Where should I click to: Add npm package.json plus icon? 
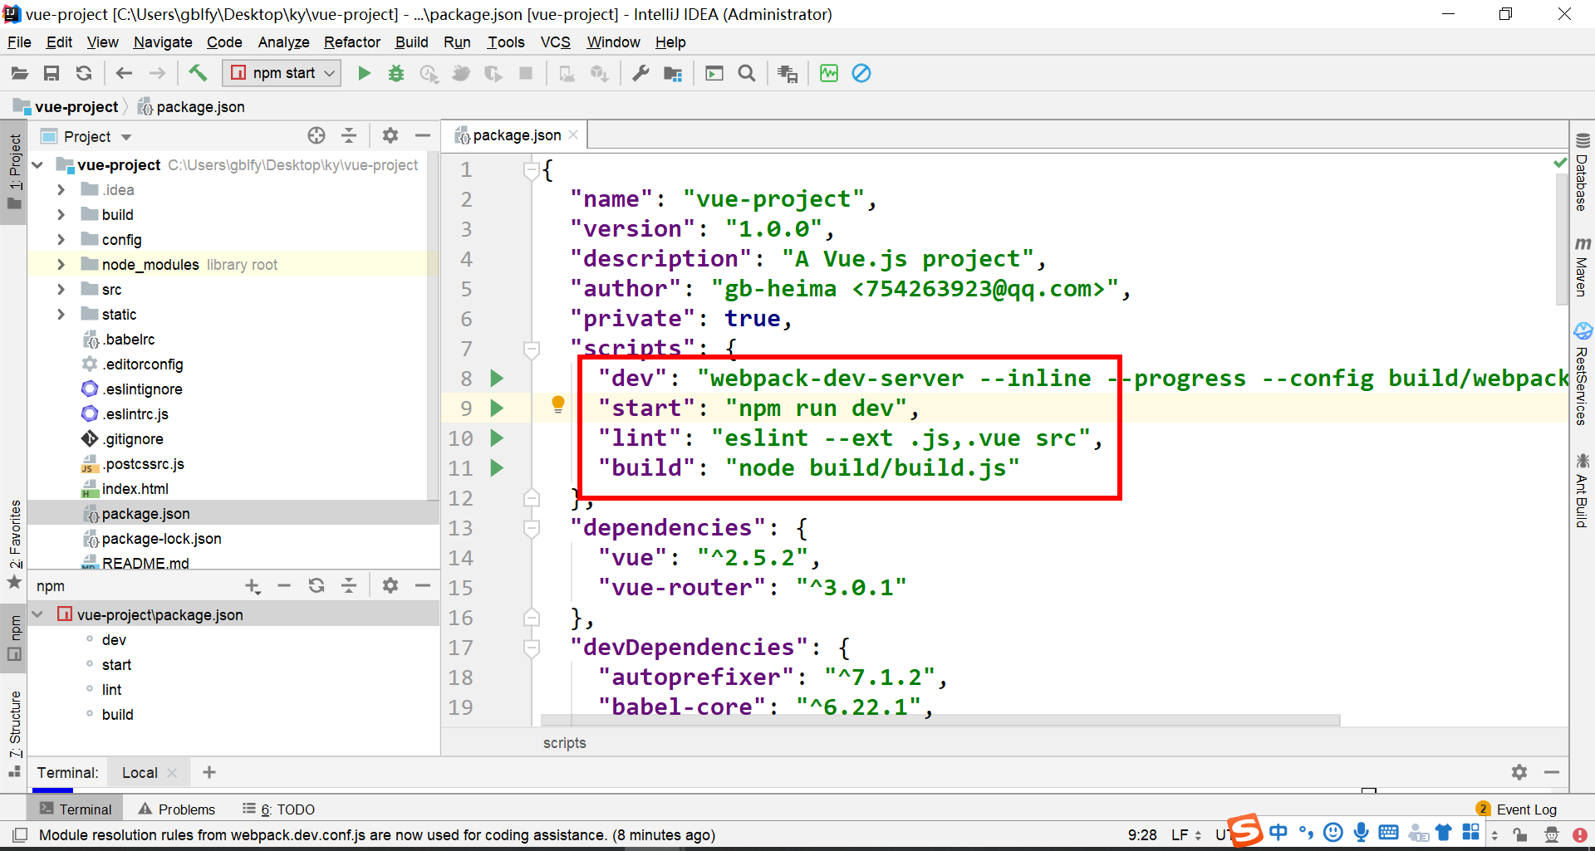tap(253, 586)
